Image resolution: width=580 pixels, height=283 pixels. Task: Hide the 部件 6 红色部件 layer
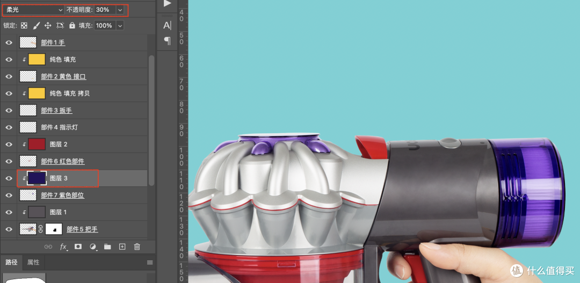pyautogui.click(x=9, y=161)
